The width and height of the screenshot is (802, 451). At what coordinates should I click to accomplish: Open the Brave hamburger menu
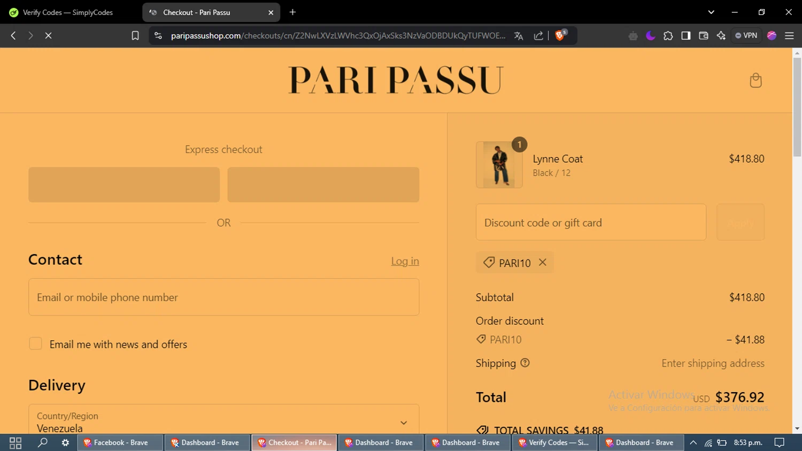(x=789, y=36)
